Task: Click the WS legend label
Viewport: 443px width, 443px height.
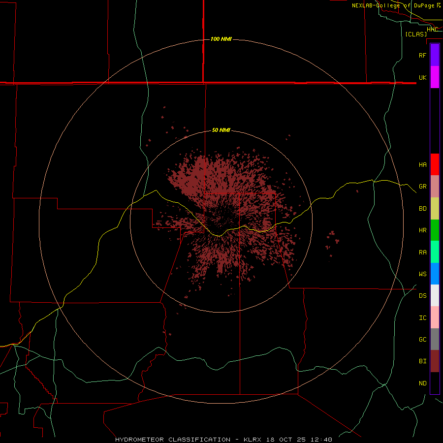Action: coord(422,274)
